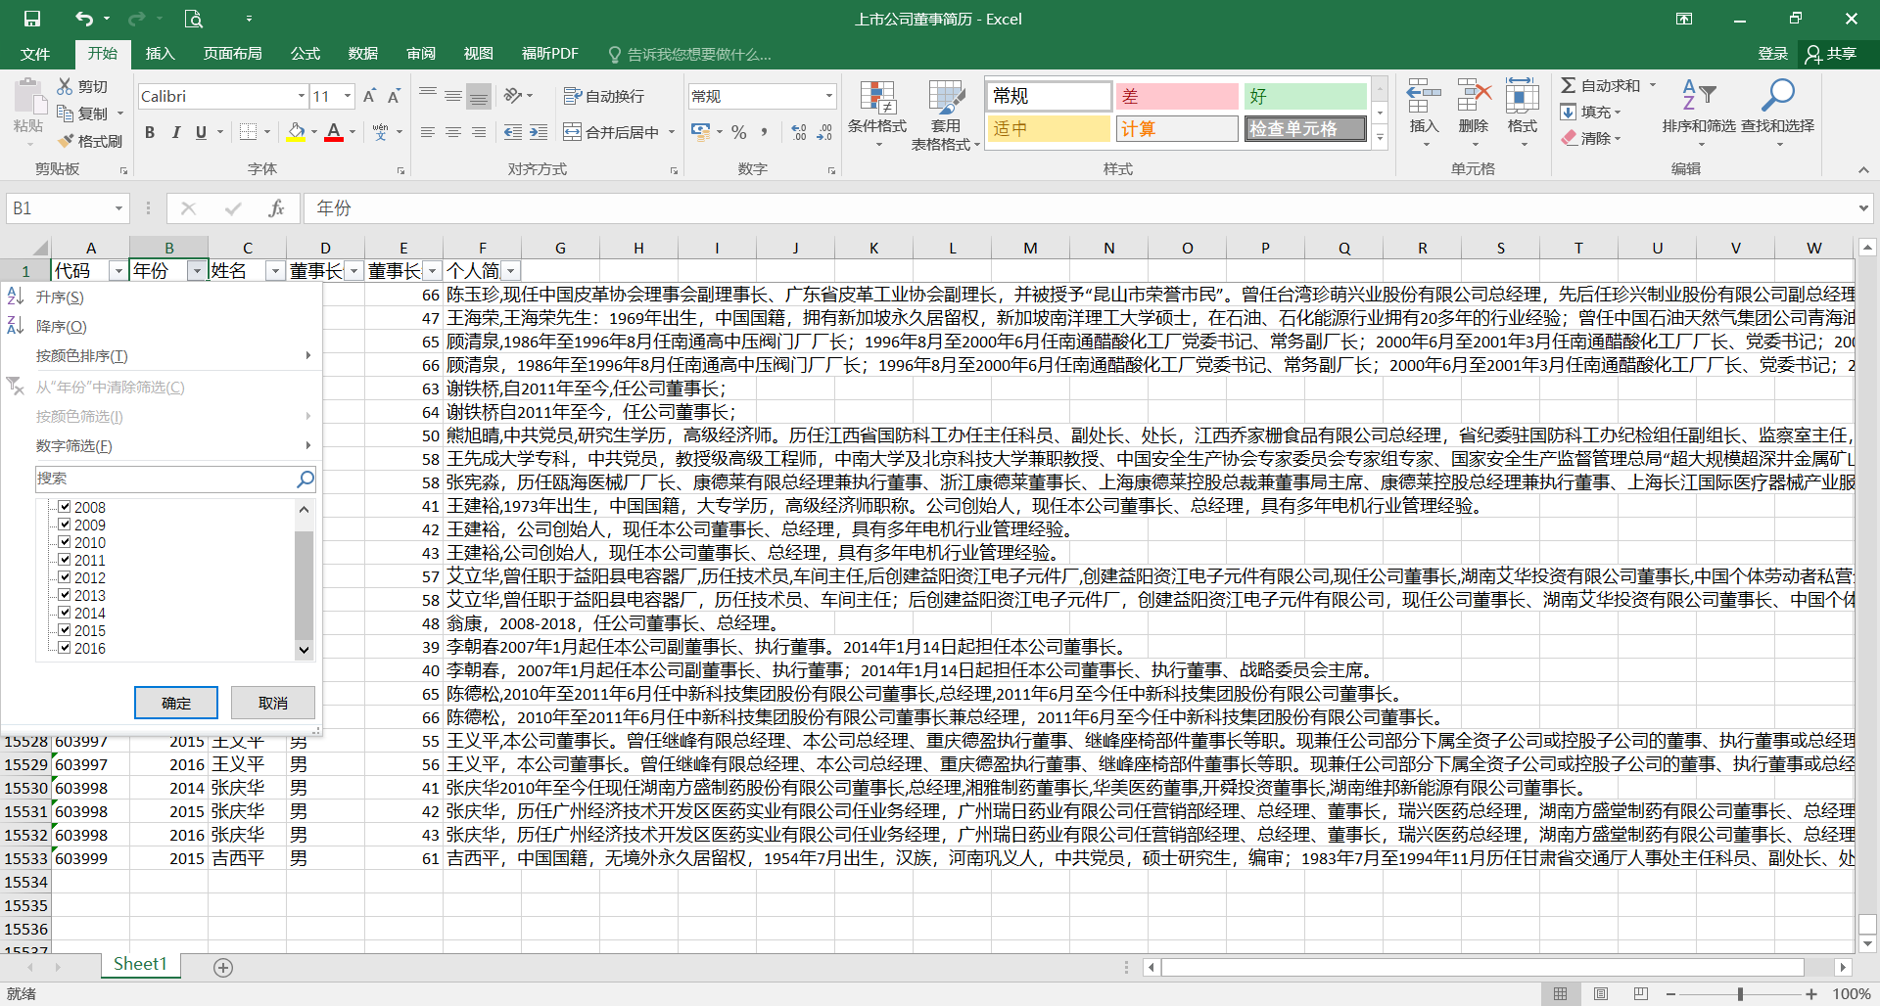Expand the Calibri font name dropdown
Screen dimensions: 1880x1006
(301, 96)
